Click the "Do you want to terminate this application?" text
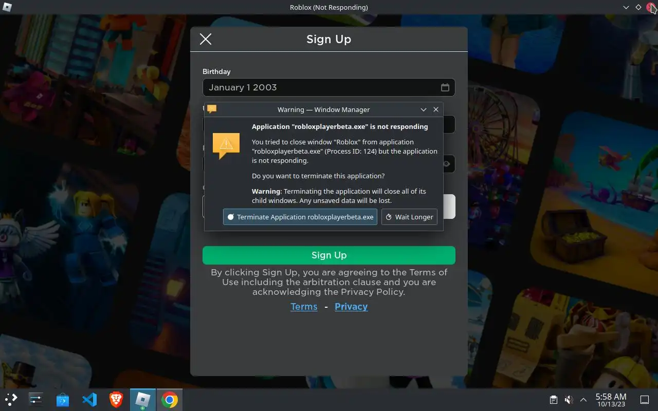Image resolution: width=658 pixels, height=411 pixels. (x=318, y=176)
